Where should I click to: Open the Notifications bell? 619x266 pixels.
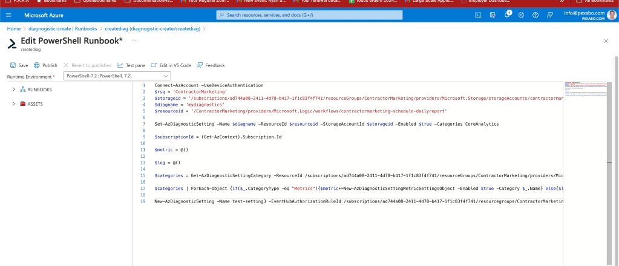pos(507,15)
